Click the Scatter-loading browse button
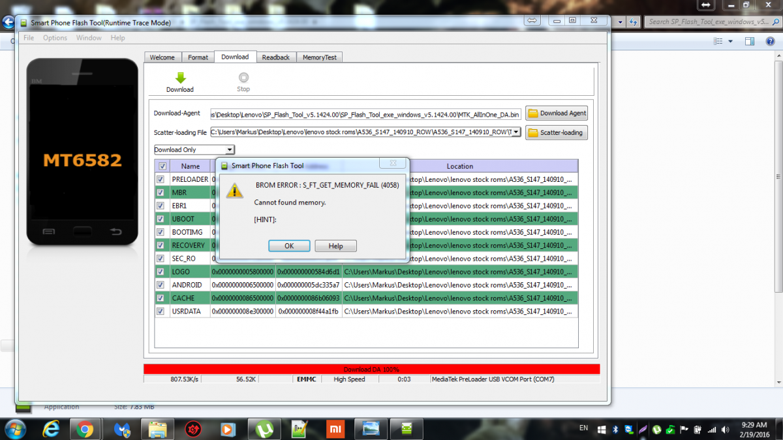 click(x=557, y=132)
